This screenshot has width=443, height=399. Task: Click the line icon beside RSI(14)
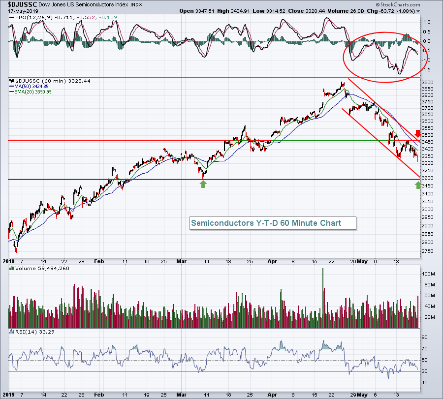click(12, 332)
